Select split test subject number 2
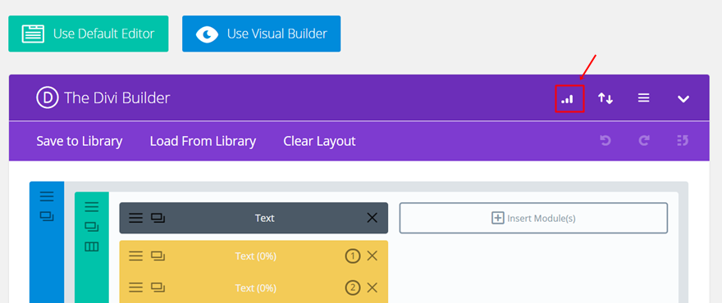722x303 pixels. click(x=353, y=287)
